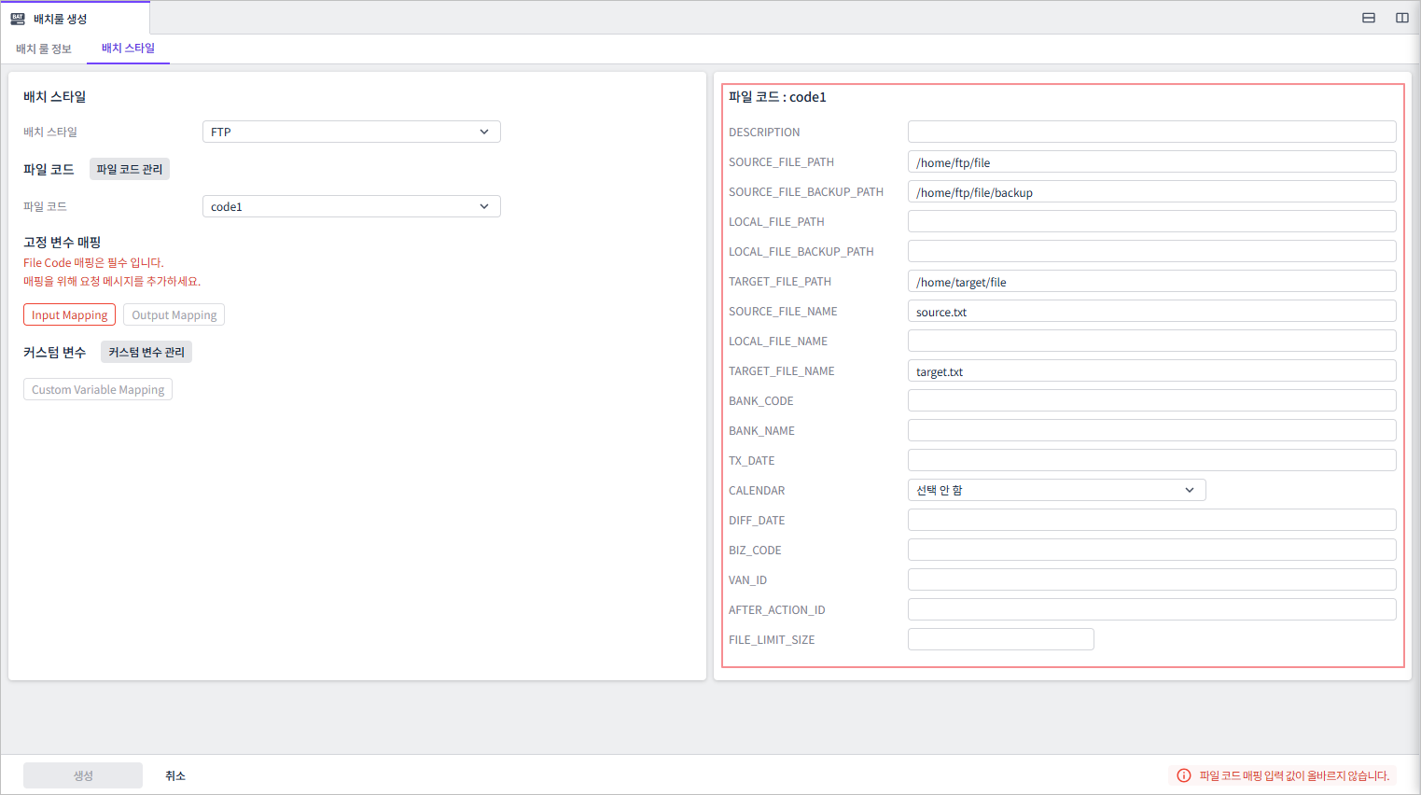Select the 배치 스타일 tab
This screenshot has width=1421, height=795.
[x=128, y=49]
